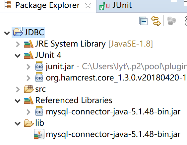Toggle Link with Editor arrows icon
Image resolution: width=187 pixels, height=145 pixels.
coord(156,21)
